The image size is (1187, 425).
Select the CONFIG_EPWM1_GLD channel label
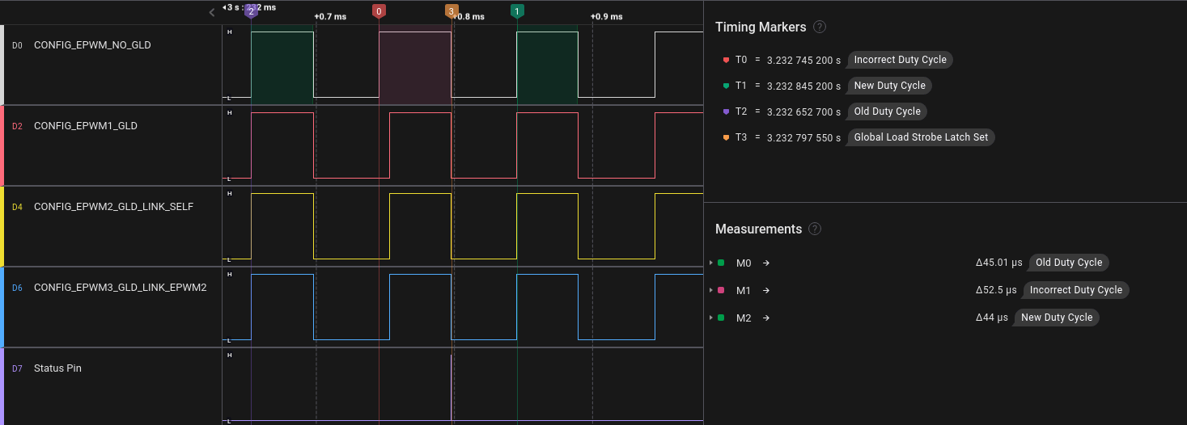(85, 126)
